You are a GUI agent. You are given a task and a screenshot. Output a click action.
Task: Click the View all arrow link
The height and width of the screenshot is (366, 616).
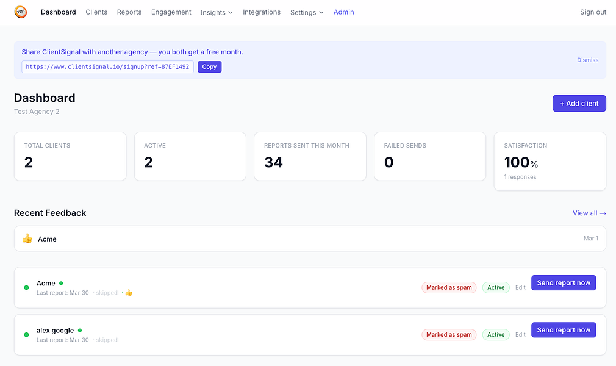(x=589, y=213)
